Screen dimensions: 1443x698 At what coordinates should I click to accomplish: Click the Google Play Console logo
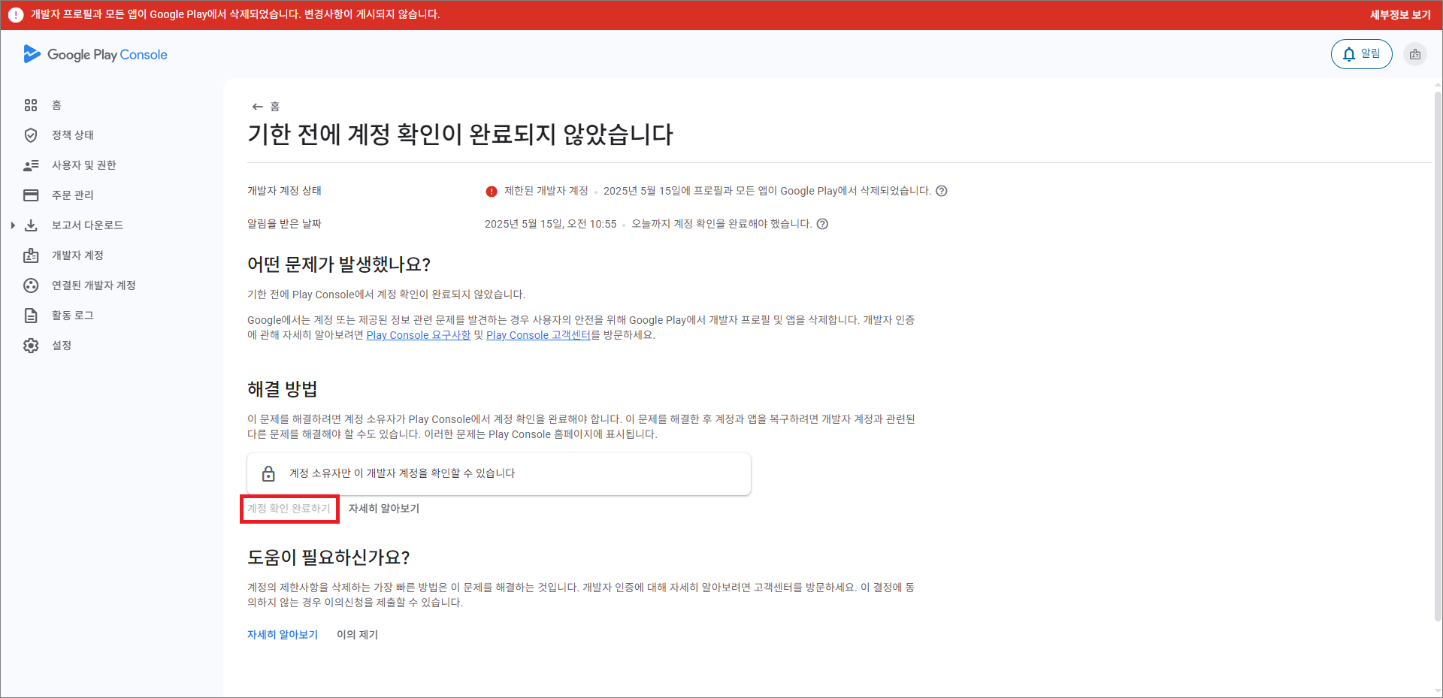point(95,54)
